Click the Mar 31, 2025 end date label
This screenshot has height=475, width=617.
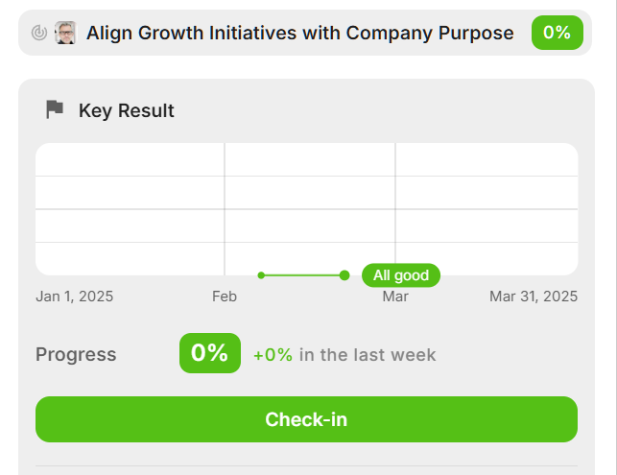[x=534, y=297]
